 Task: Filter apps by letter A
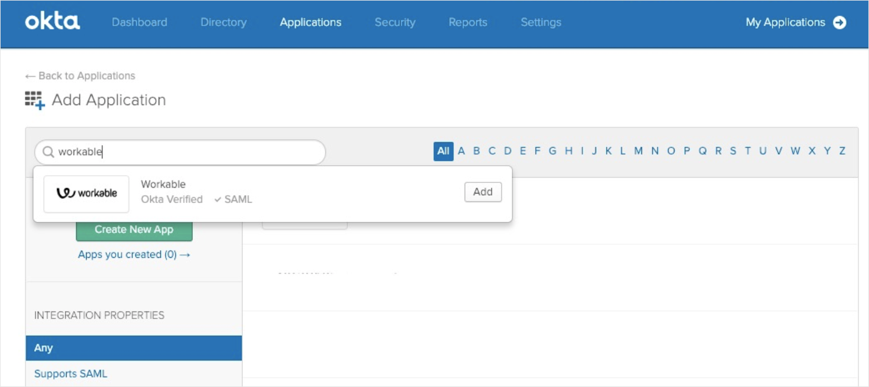(x=462, y=151)
